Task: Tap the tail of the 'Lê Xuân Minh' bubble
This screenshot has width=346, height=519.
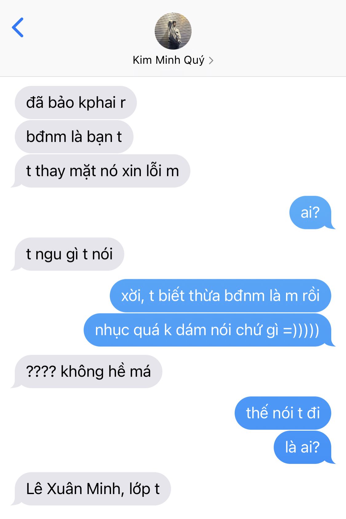Action: (14, 502)
